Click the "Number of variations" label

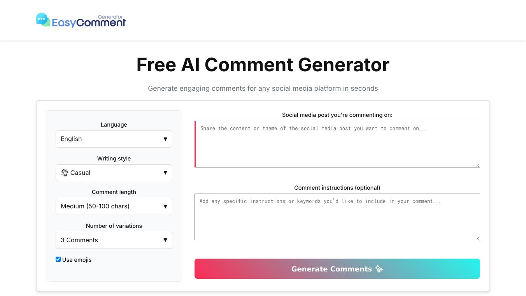coord(114,226)
